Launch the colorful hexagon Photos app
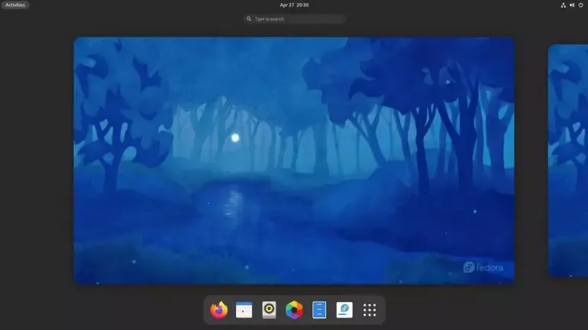This screenshot has width=588, height=330. 294,309
